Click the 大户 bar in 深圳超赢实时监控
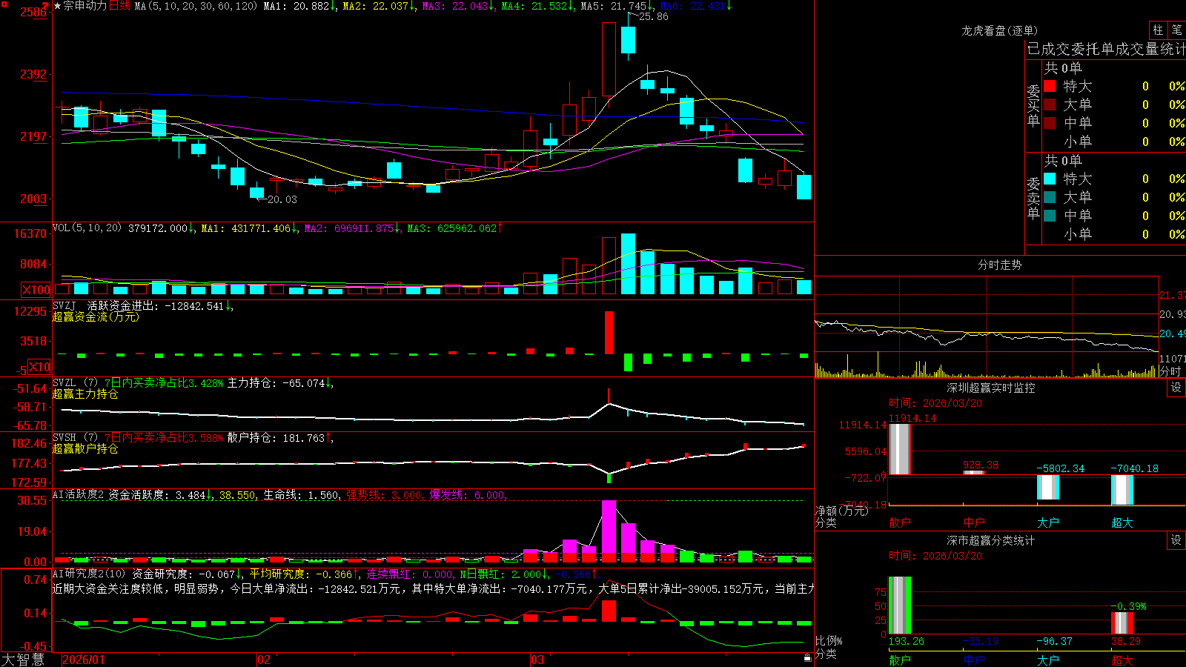The height and width of the screenshot is (667, 1186). (x=1048, y=487)
